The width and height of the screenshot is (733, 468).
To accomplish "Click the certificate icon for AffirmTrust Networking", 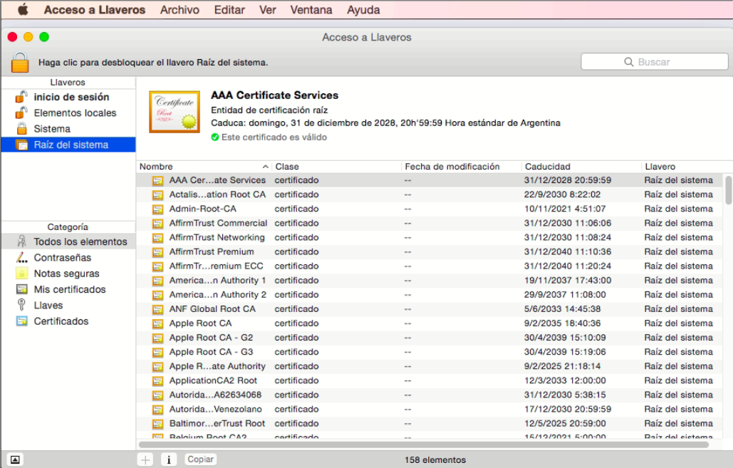I will point(158,237).
